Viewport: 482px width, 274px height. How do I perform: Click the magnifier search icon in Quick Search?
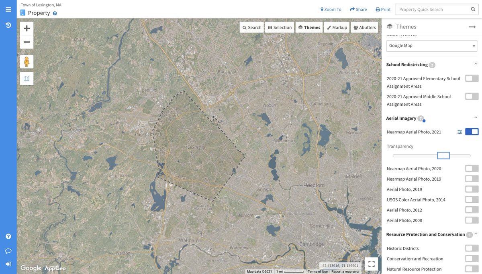pyautogui.click(x=473, y=10)
